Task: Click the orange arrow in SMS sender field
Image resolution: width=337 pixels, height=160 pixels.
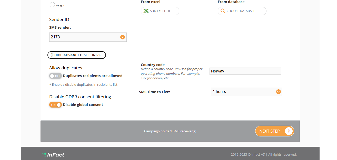Action: tap(123, 37)
